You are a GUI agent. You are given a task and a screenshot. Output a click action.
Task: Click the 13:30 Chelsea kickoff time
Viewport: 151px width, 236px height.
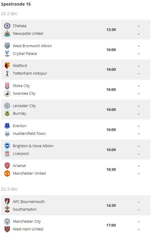(111, 30)
